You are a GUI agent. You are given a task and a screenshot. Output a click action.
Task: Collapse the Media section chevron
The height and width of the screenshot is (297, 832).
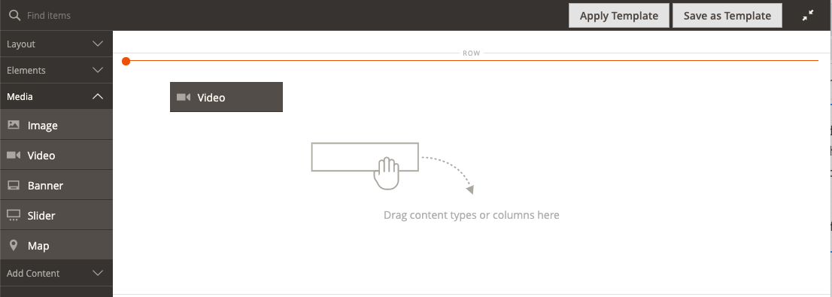point(98,96)
